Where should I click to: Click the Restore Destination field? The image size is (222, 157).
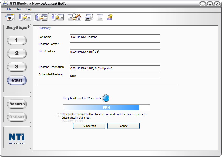(115, 68)
